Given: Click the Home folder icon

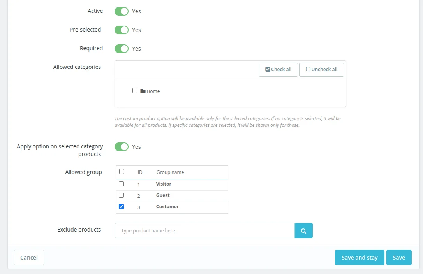Looking at the screenshot, I should click(x=143, y=91).
